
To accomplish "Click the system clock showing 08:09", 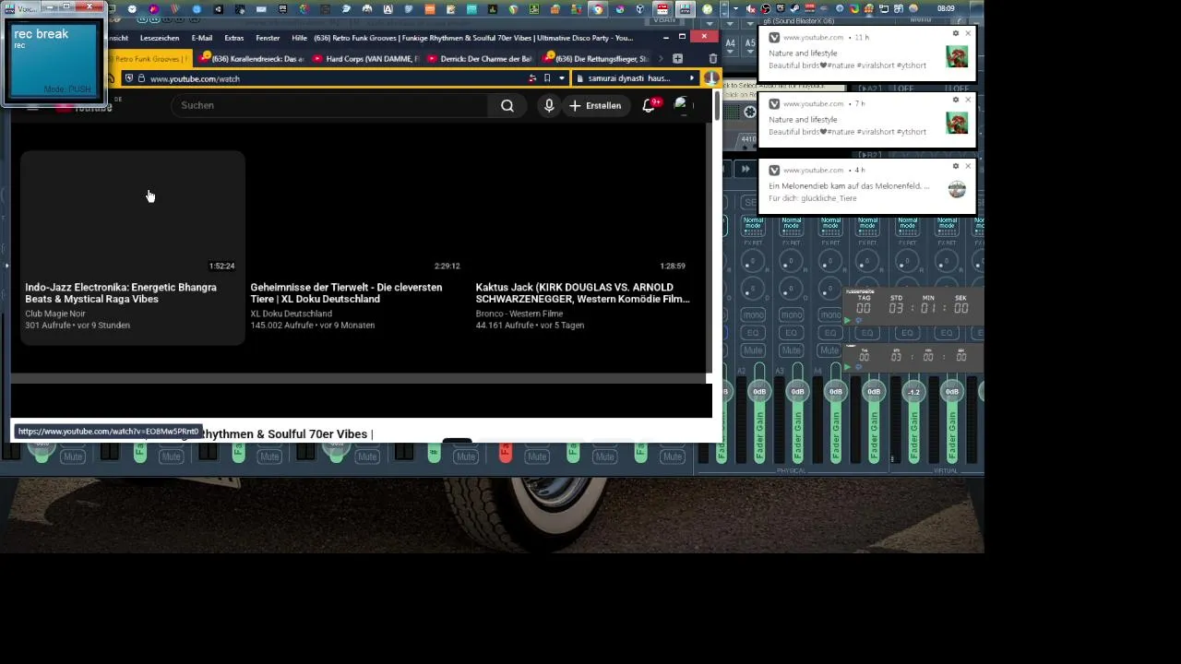I will tap(946, 9).
